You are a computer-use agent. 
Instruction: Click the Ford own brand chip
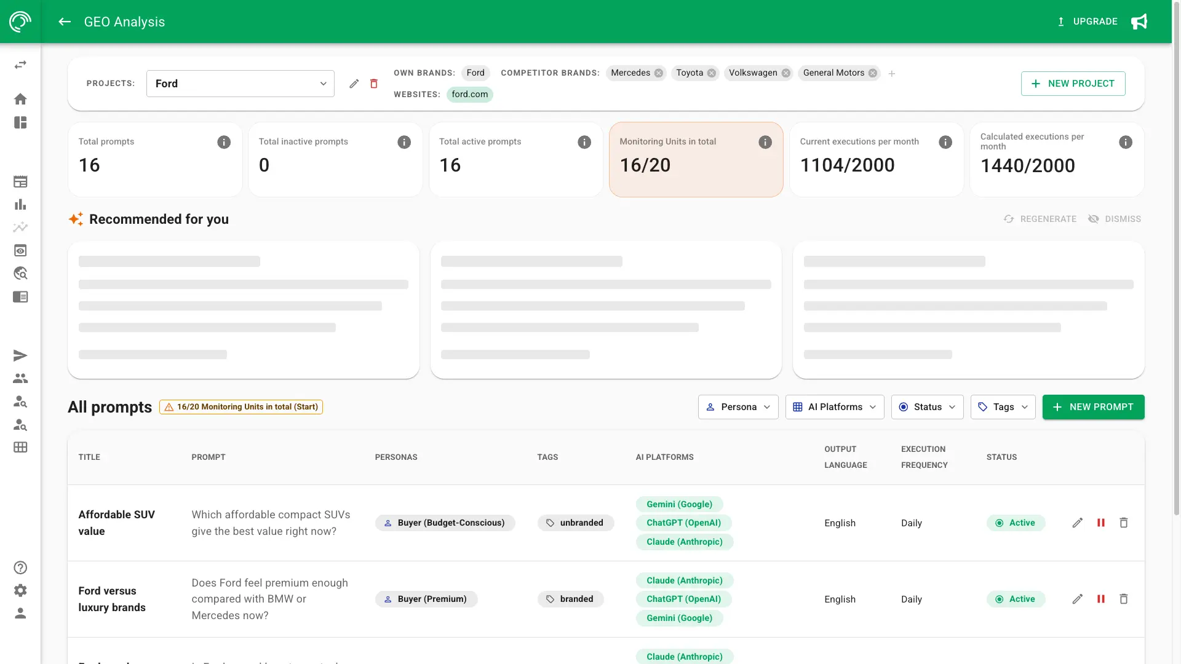(x=475, y=73)
